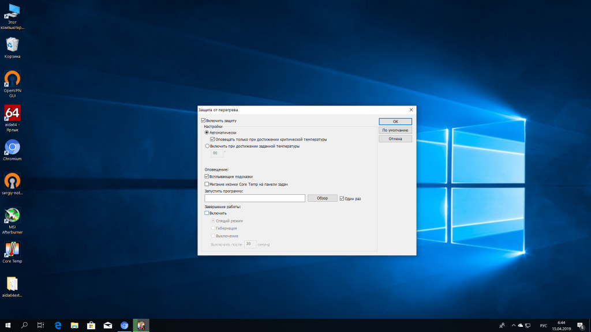Open Microsoft Edge from the taskbar
This screenshot has height=332, width=591.
click(x=58, y=326)
